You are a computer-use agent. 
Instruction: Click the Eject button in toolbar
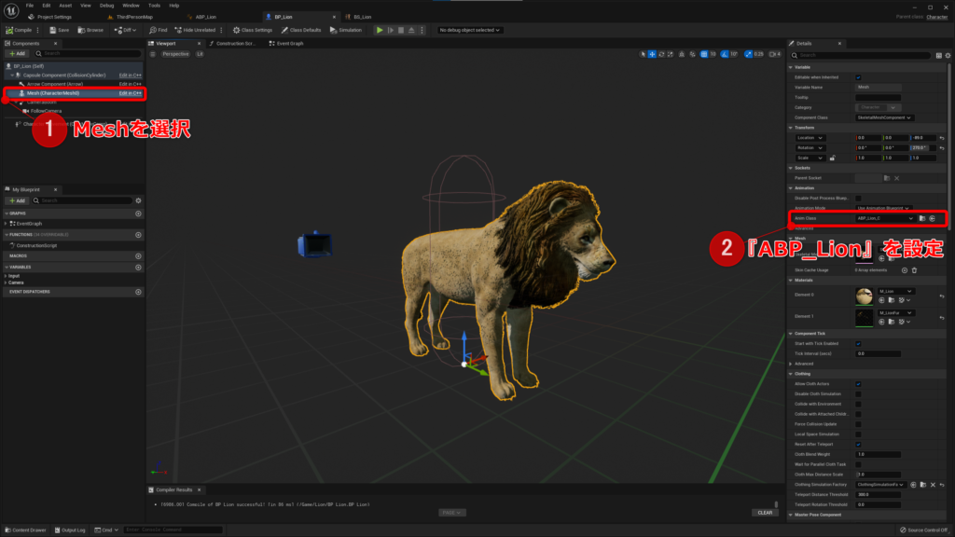pos(411,30)
